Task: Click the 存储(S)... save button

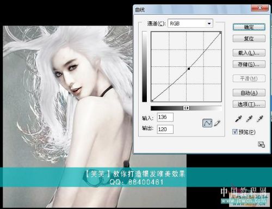Action: [249, 64]
